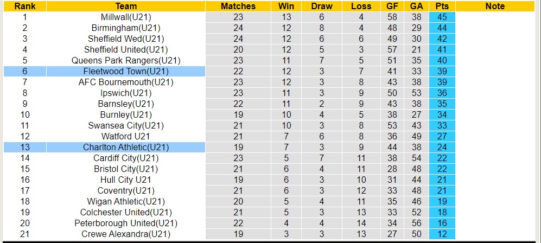This screenshot has height=243, width=541.
Task: Click highlighted Fleetwood Town(U21) row
Action: pyautogui.click(x=126, y=72)
